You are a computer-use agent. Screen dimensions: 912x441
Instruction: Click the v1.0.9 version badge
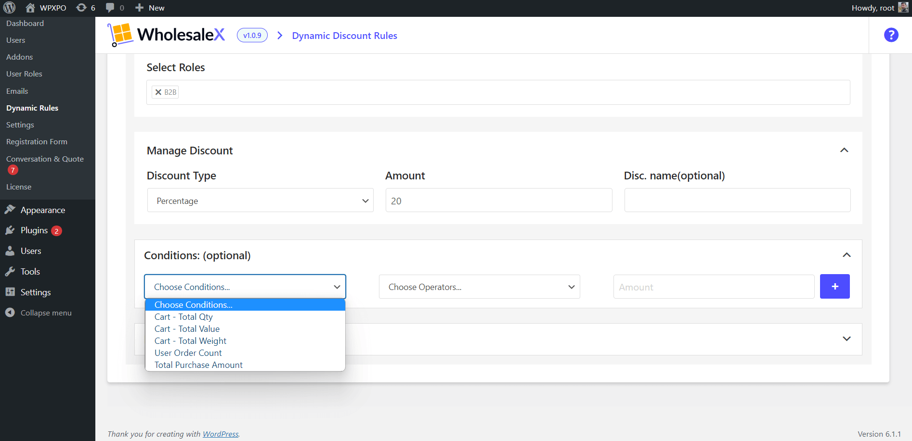click(252, 35)
